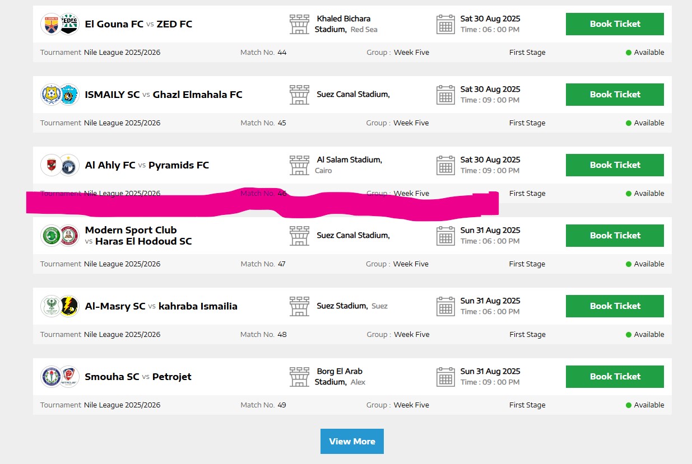Click the Haras El Hodoud SC text
The image size is (692, 464).
click(143, 241)
